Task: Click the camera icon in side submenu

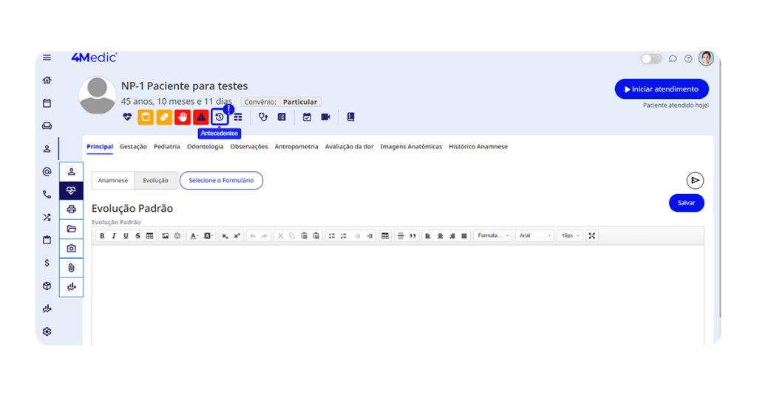Action: tap(71, 249)
